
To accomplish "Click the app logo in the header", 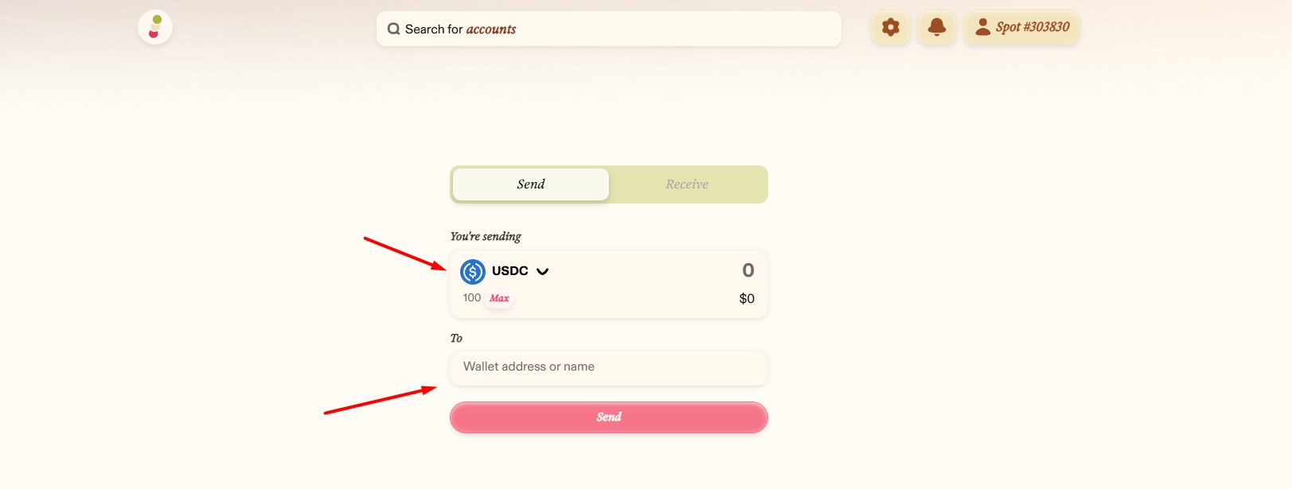I will (155, 27).
